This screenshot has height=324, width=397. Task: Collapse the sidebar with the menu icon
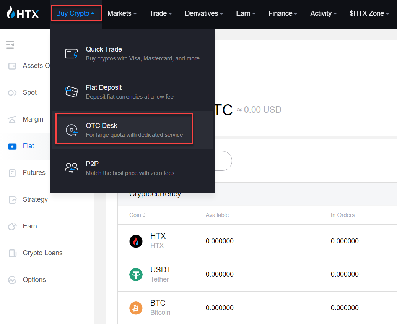pyautogui.click(x=10, y=45)
